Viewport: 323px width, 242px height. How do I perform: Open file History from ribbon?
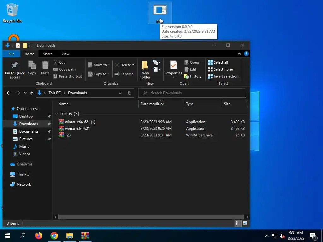(x=193, y=76)
